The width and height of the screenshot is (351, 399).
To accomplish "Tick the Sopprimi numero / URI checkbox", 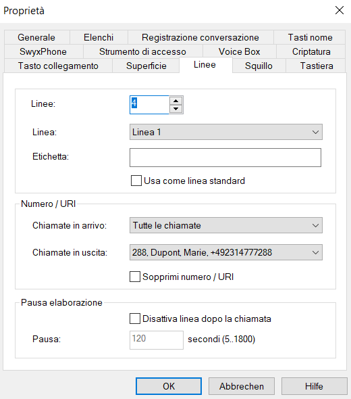I will 135,277.
